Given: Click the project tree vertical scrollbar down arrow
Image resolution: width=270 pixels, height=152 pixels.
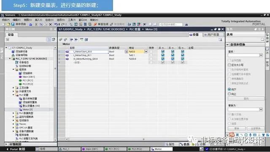Looking at the screenshot, I should coord(55,140).
